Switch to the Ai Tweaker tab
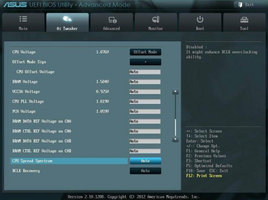The width and height of the screenshot is (268, 200). click(x=68, y=22)
